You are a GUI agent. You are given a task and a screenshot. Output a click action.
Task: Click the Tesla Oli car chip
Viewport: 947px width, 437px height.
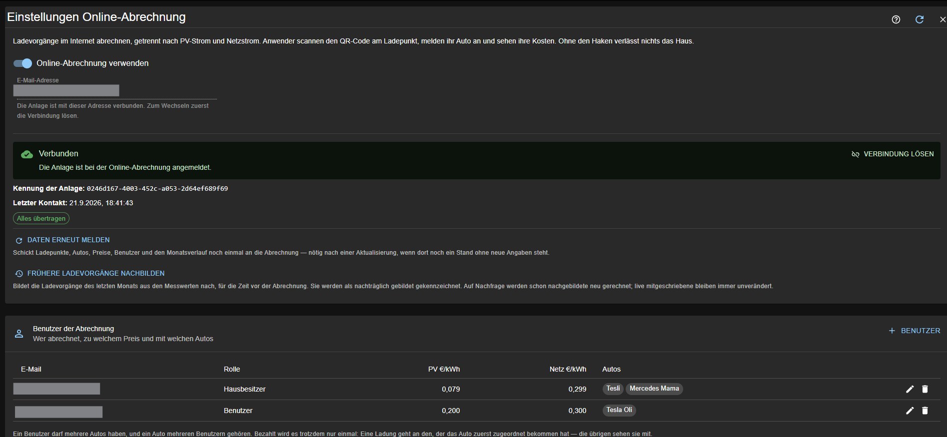619,410
